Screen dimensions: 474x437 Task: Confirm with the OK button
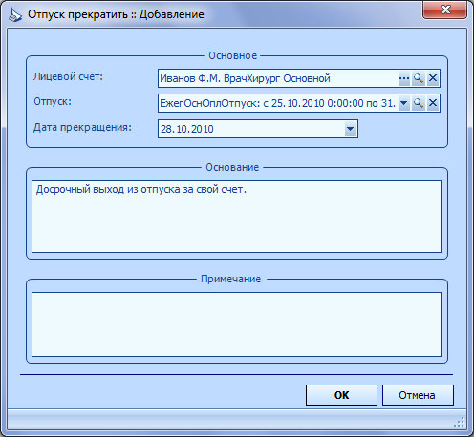341,395
